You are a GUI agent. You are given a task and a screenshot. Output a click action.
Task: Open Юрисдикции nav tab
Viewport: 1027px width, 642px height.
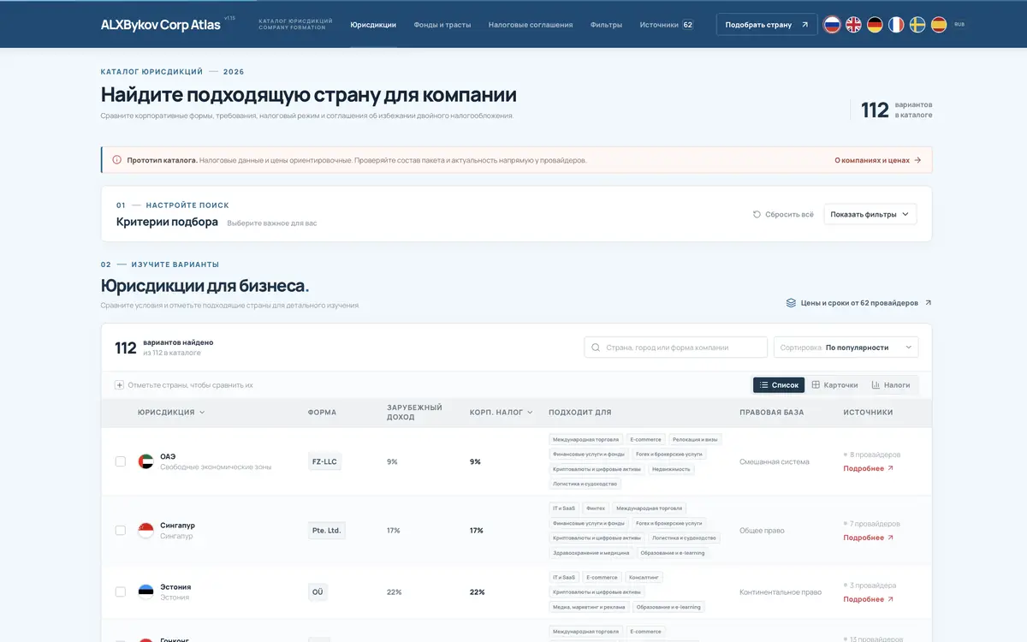[x=373, y=25]
